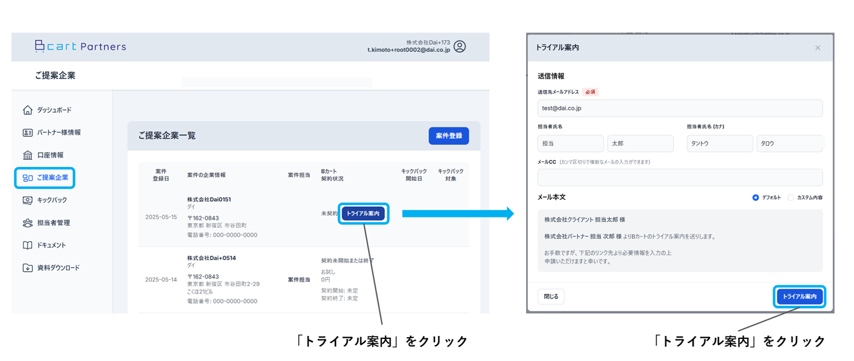Click the キックバック money icon

27,200
